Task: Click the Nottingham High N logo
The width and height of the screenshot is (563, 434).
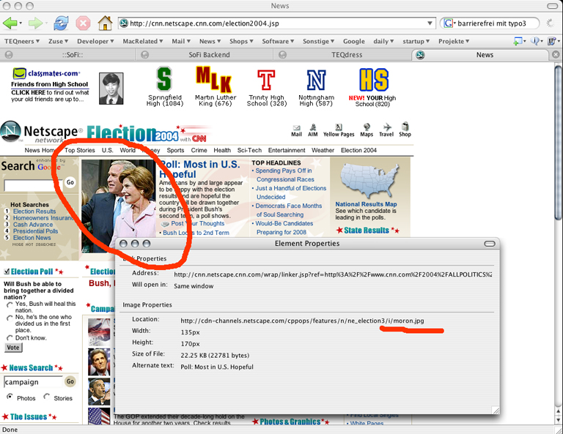Action: [x=317, y=80]
